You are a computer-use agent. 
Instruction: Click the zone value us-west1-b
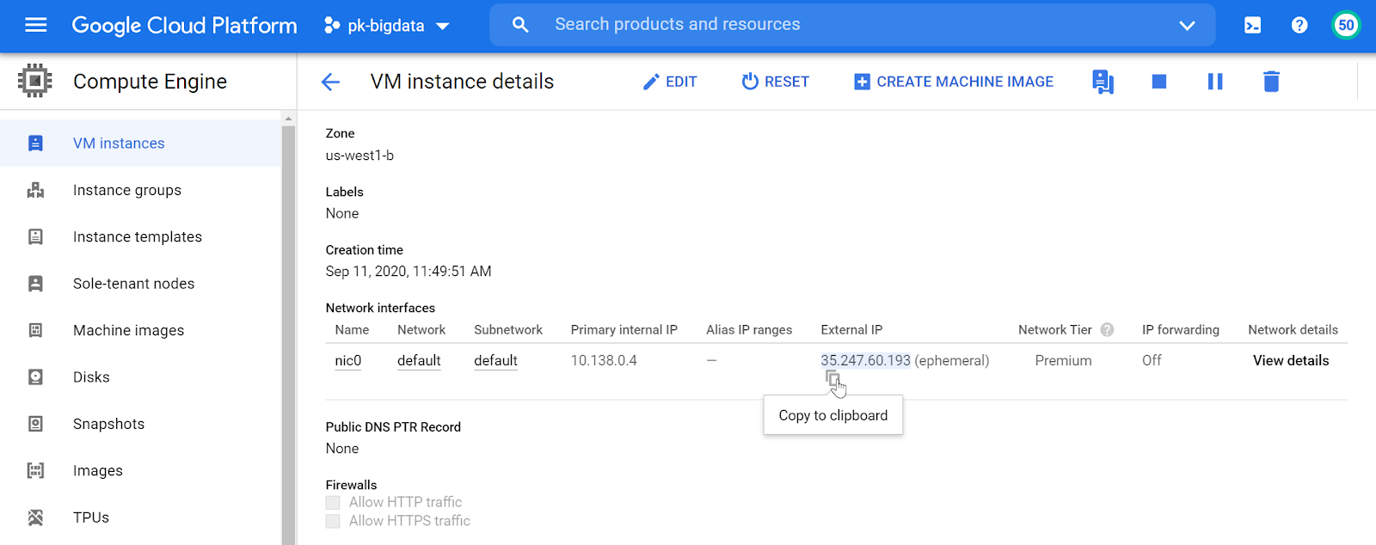click(359, 156)
